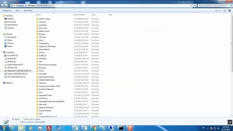The height and width of the screenshot is (131, 233).
Task: Select the Inventory Network folder row
Action: pos(68,89)
